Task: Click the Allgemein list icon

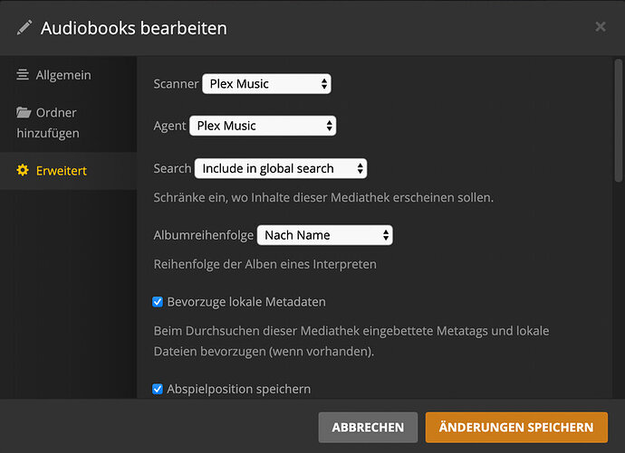Action: pyautogui.click(x=23, y=75)
